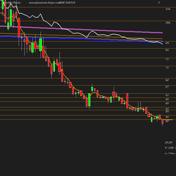The image size is (176, 176).
Task: Select the 45 price level label
Action: pos(167,103)
